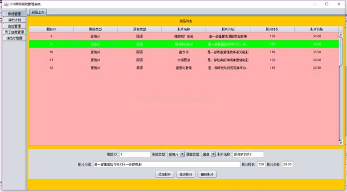Click the table scrollbar up arrow

tap(341, 34)
